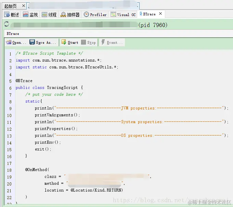Switch to the 监视 monitor tab
Viewport: 233px width, 207px height.
(30, 15)
